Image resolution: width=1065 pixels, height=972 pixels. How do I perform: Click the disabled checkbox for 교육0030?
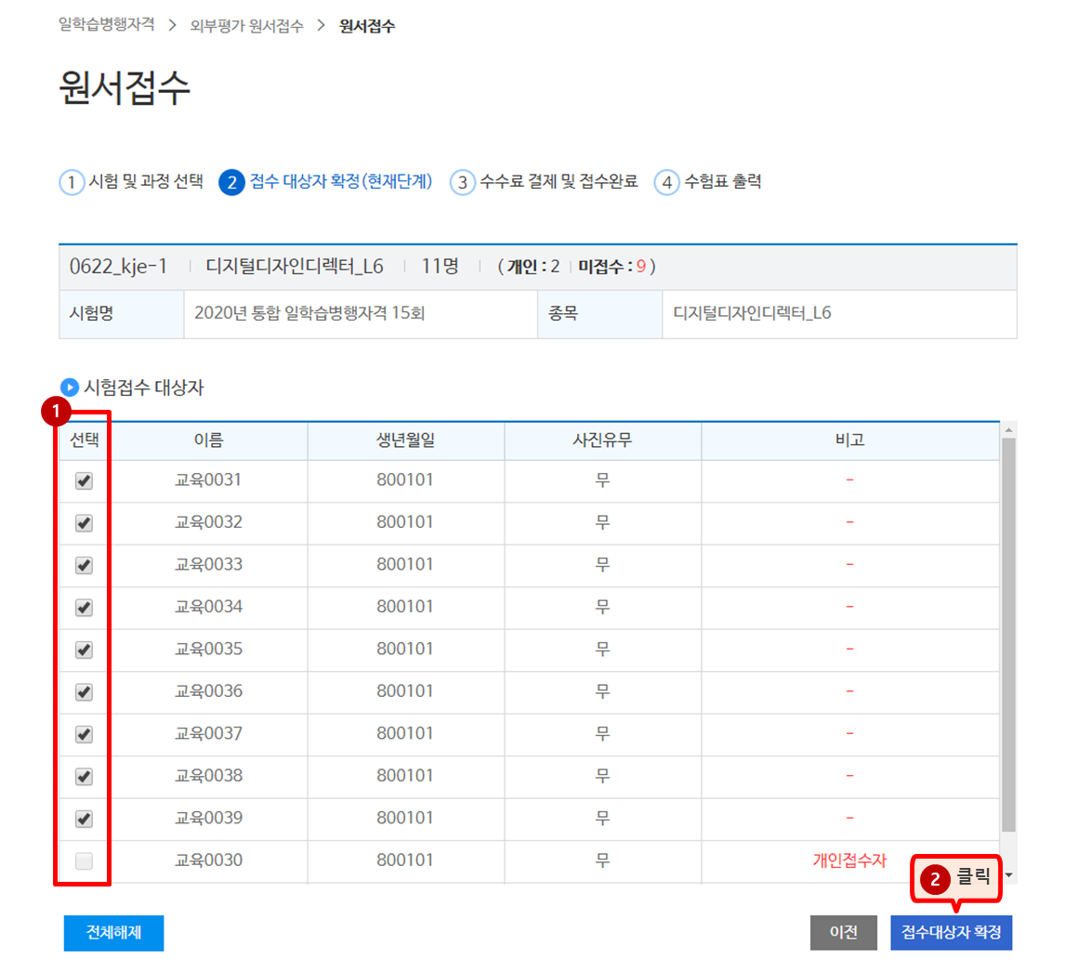tap(84, 861)
